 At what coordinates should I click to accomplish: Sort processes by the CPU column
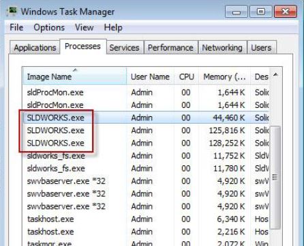click(x=186, y=77)
